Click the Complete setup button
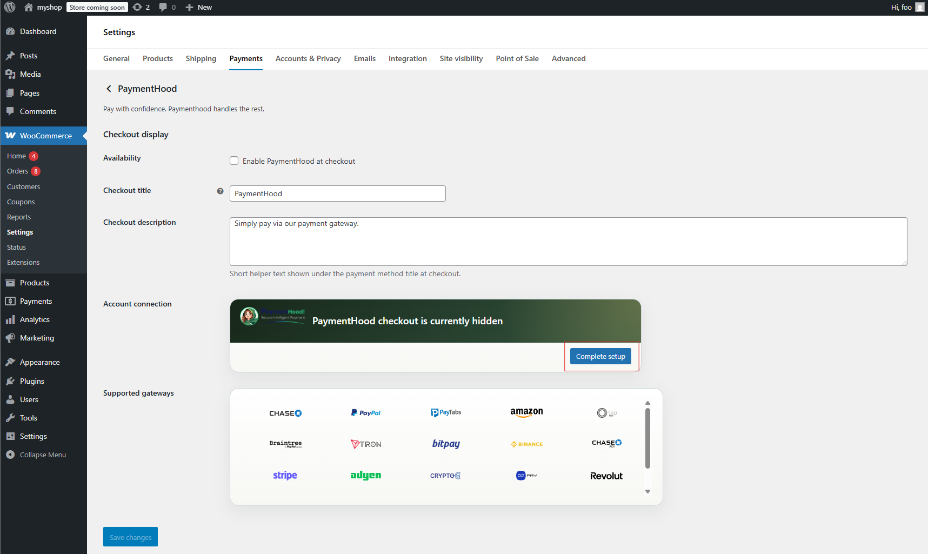This screenshot has width=928, height=554. (x=600, y=356)
